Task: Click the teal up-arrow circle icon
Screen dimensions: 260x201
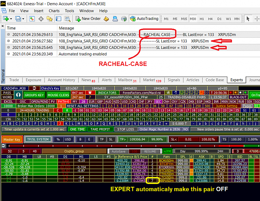Action: point(18,95)
